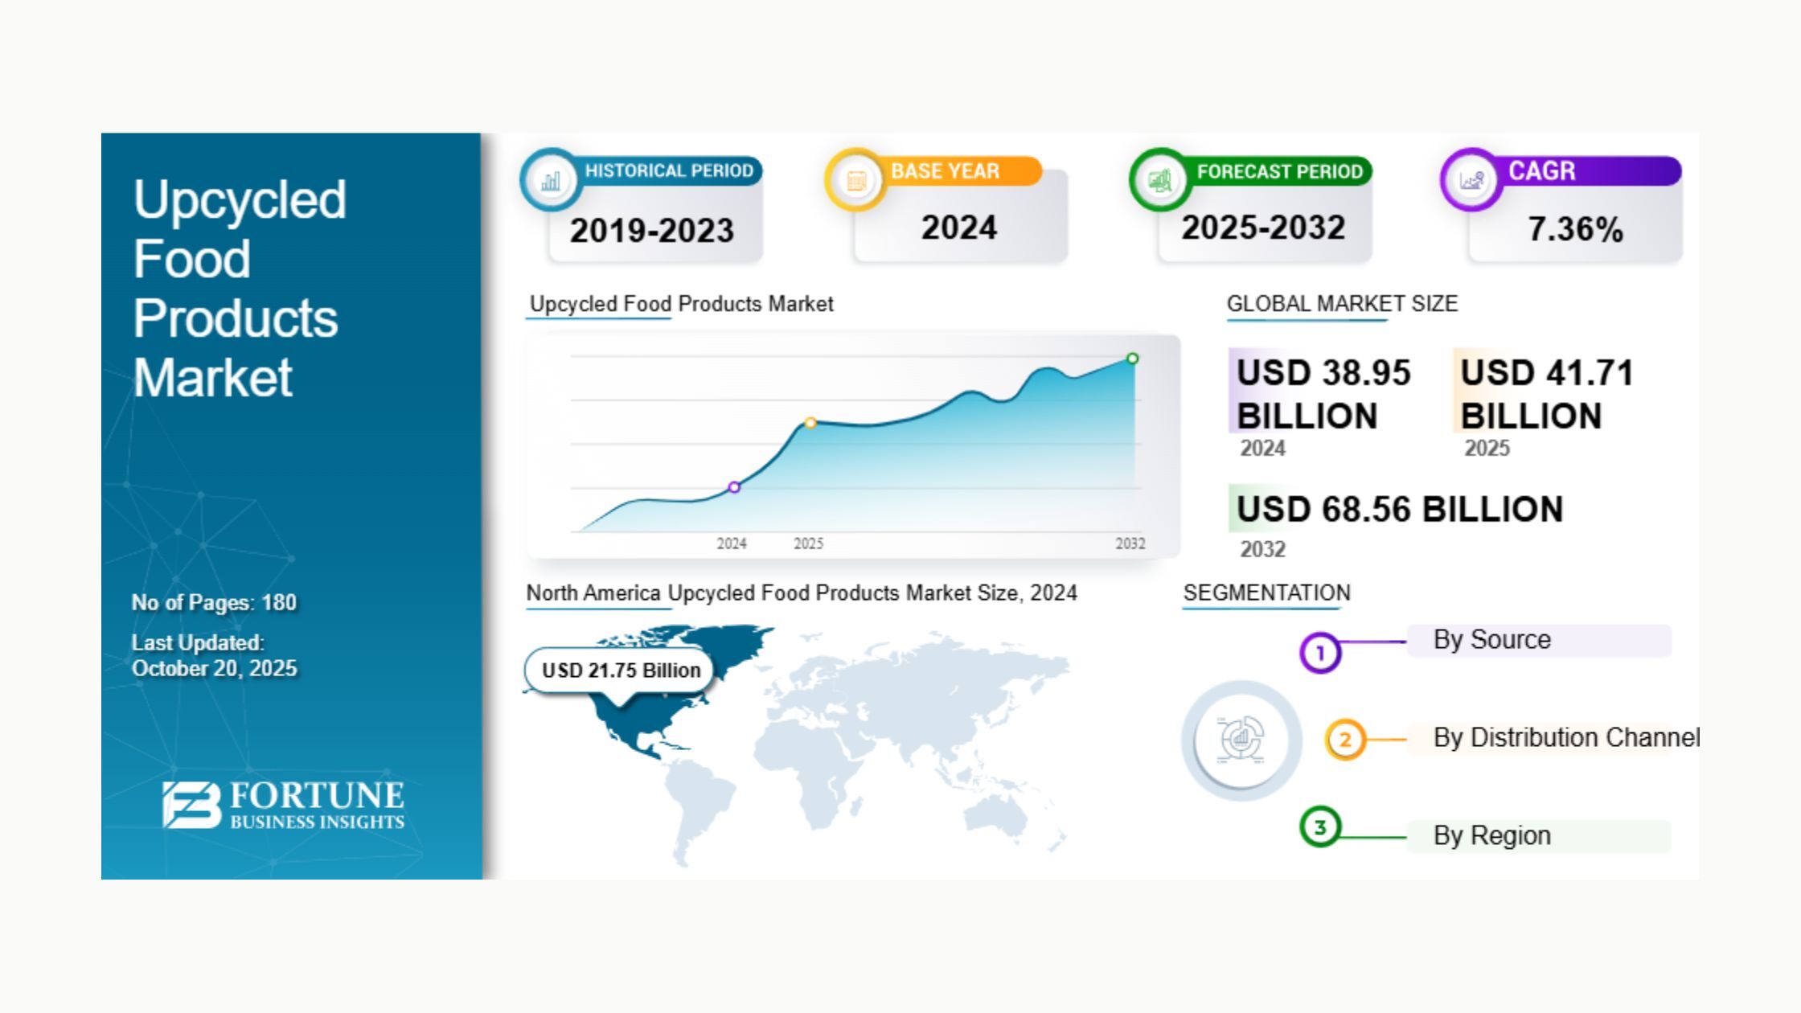Image resolution: width=1801 pixels, height=1013 pixels.
Task: Select the By Source segment label
Action: click(1492, 640)
